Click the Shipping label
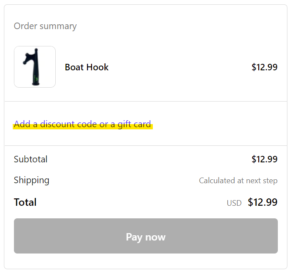 pyautogui.click(x=31, y=180)
